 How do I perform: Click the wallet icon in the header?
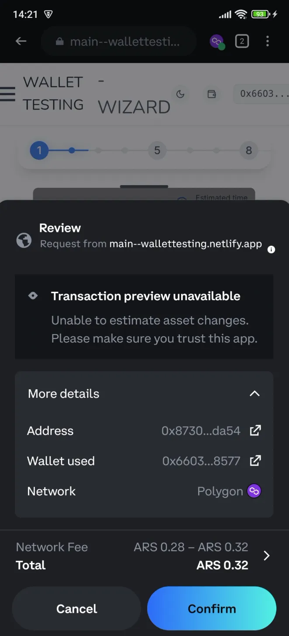point(212,94)
